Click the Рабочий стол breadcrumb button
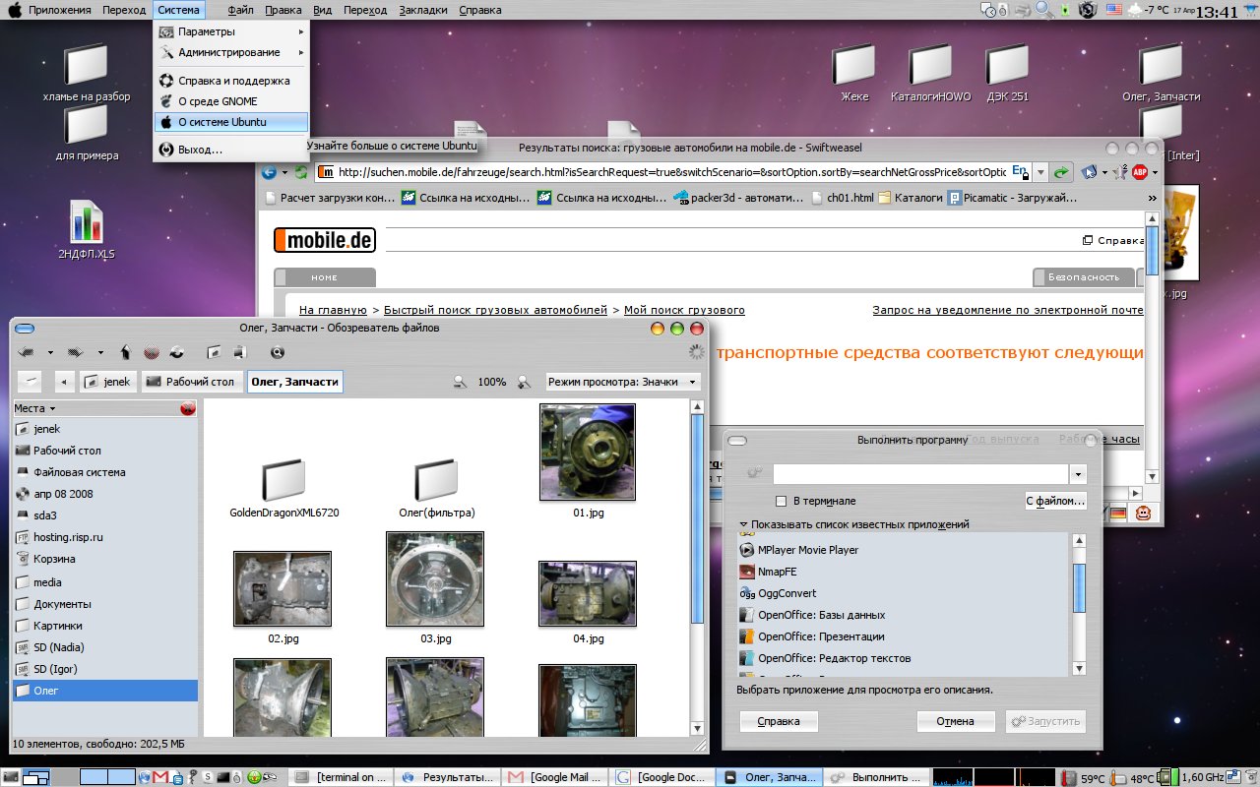 pos(192,382)
